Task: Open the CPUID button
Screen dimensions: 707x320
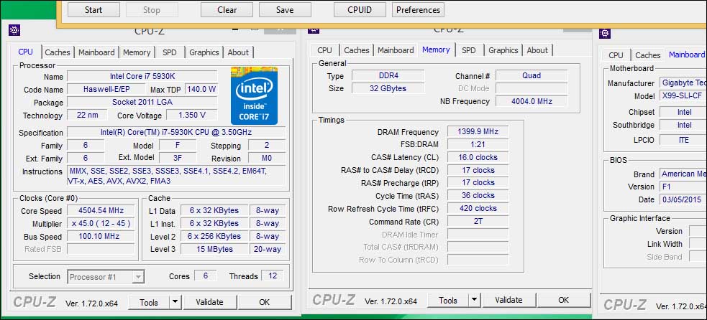Action: [x=360, y=10]
